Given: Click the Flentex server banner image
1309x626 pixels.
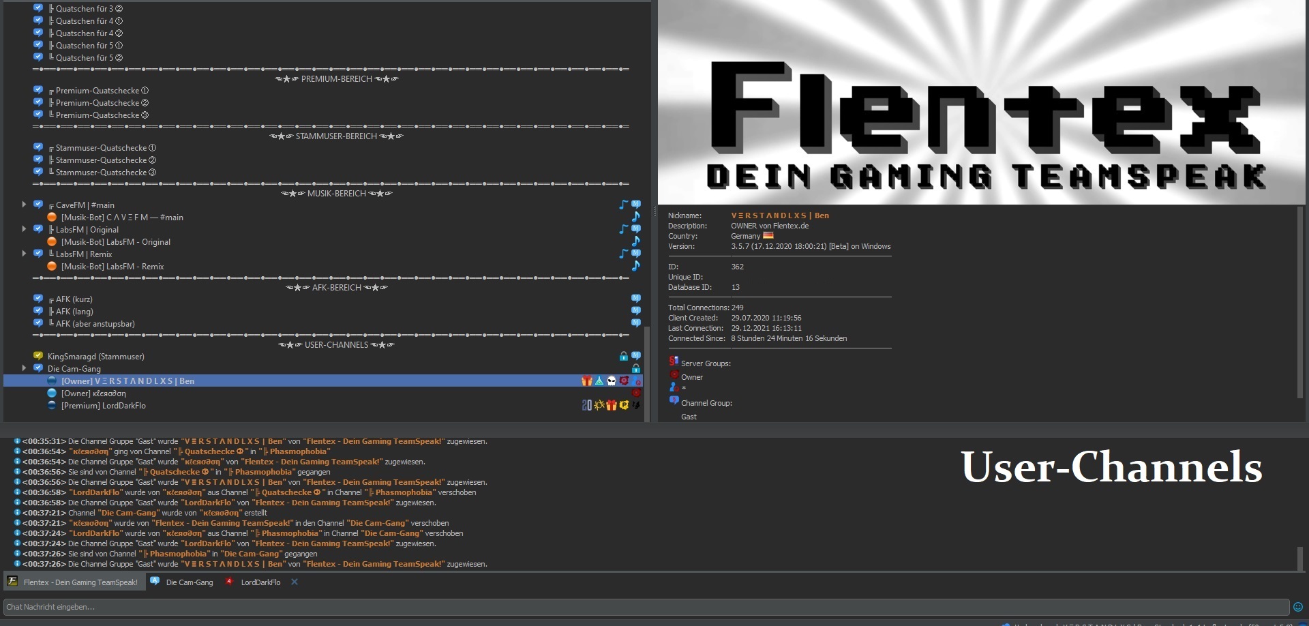Looking at the screenshot, I should 981,102.
